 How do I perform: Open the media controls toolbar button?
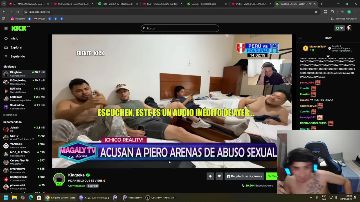(342, 12)
